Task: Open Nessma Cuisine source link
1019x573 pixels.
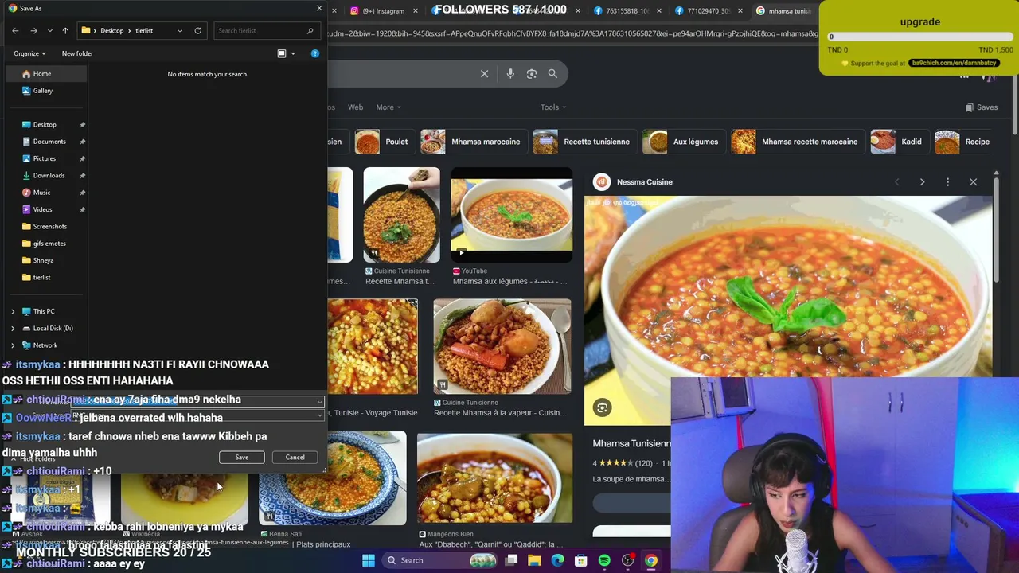Action: 634,182
